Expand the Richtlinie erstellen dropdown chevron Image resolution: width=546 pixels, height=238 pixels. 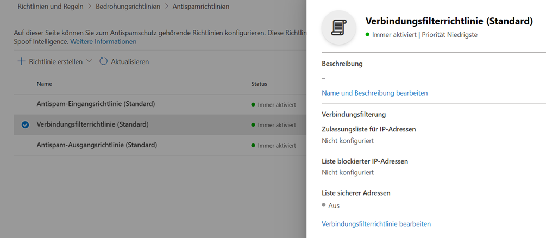point(90,62)
